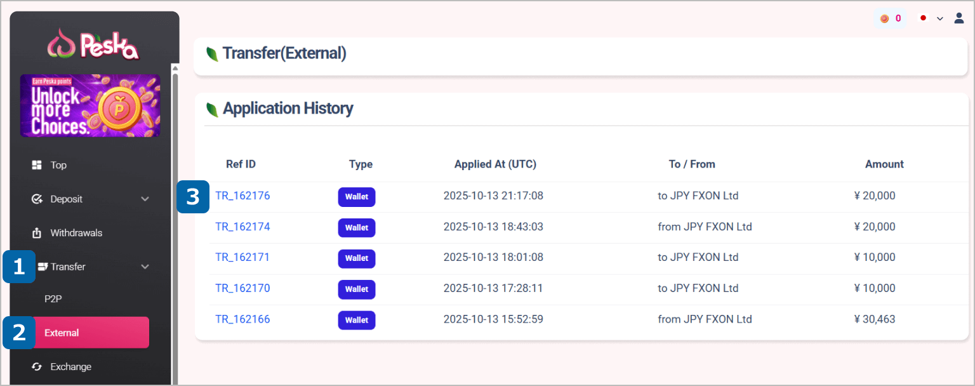Click the Wallet badge for TR_162171

pos(356,258)
